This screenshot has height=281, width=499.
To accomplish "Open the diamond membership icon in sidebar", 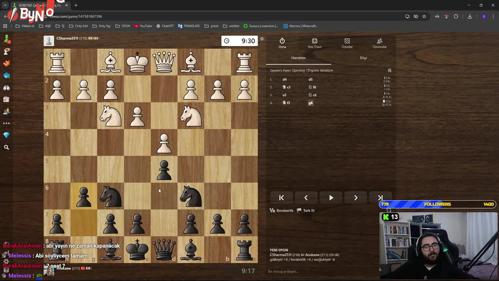I will [x=6, y=135].
